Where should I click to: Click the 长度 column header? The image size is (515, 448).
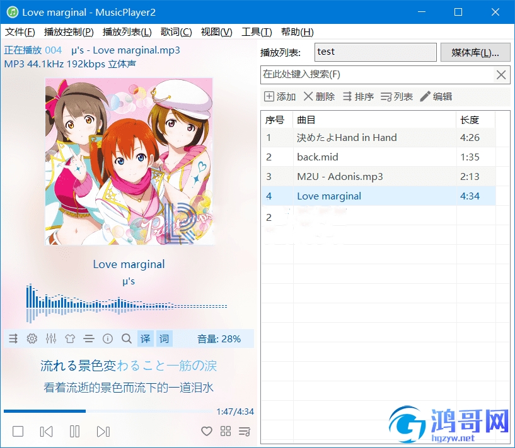point(475,120)
